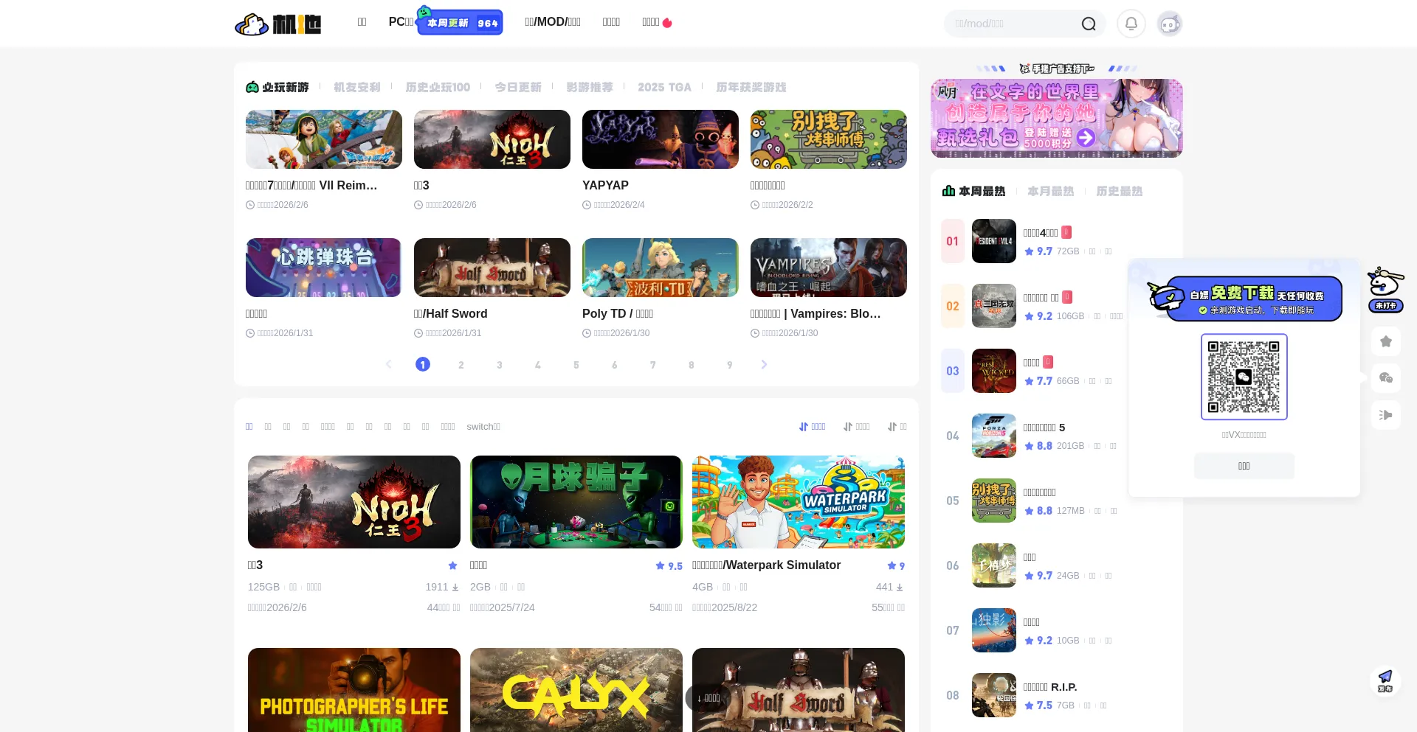Image resolution: width=1417 pixels, height=732 pixels.
Task: Go to page 2 of new games
Action: tap(461, 364)
